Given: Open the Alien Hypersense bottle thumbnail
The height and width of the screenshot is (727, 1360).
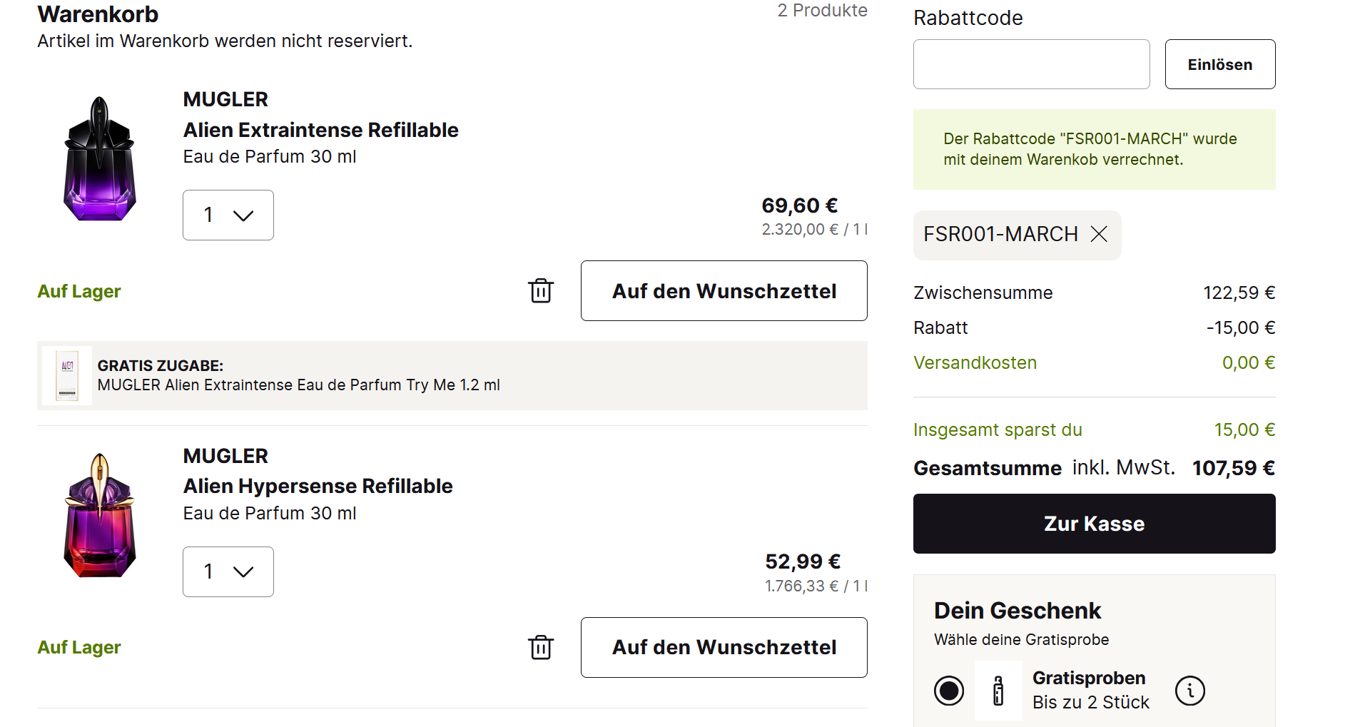Looking at the screenshot, I should tap(100, 515).
